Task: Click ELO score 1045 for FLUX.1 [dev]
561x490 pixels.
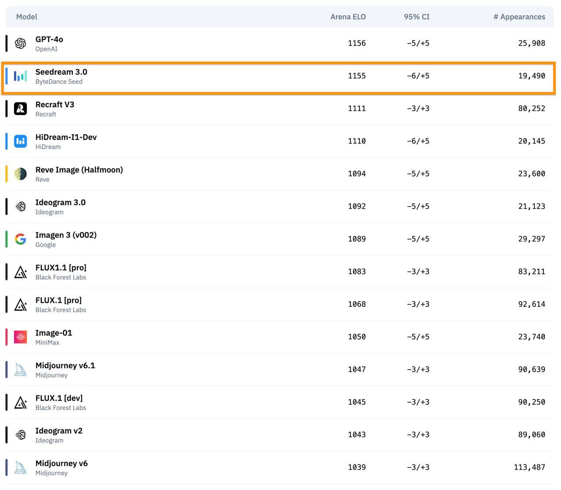Action: pyautogui.click(x=357, y=402)
